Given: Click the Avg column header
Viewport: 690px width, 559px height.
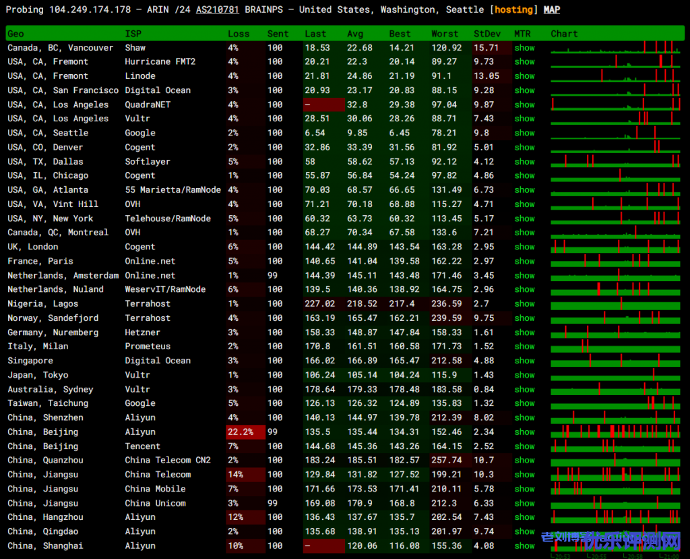Looking at the screenshot, I should point(354,34).
